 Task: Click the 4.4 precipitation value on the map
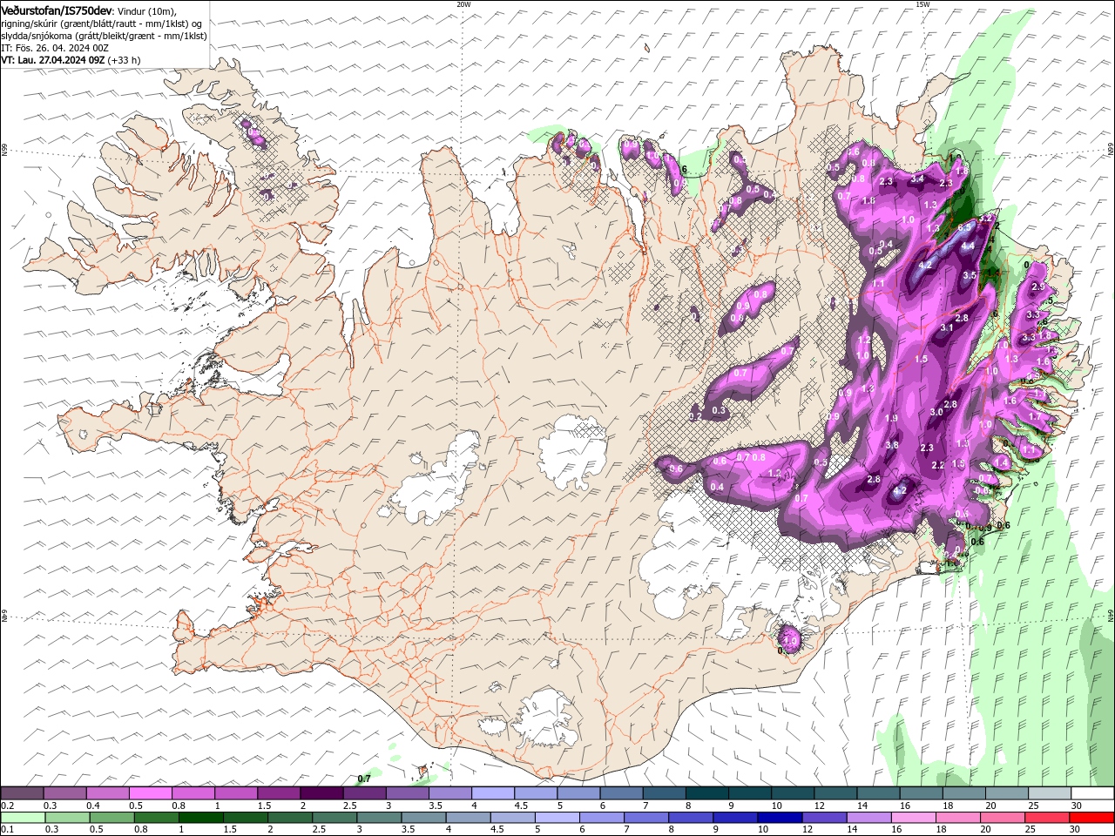(968, 246)
